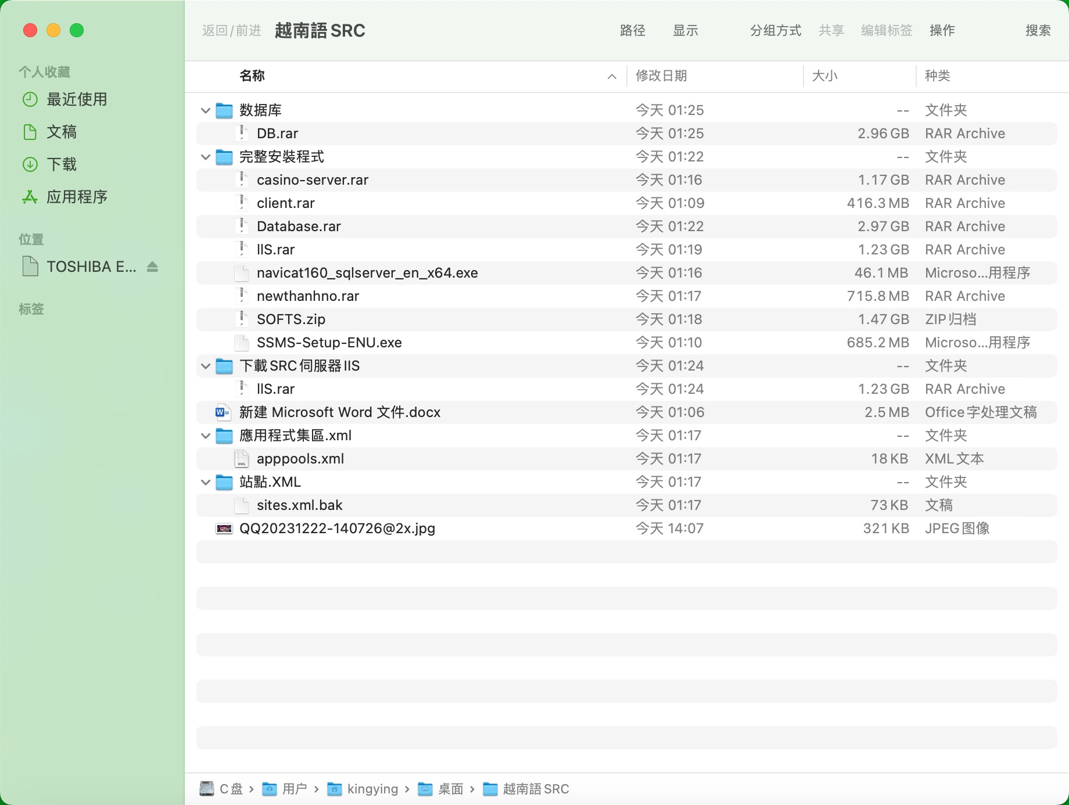Click the 站點.XML folder icon

pos(224,482)
